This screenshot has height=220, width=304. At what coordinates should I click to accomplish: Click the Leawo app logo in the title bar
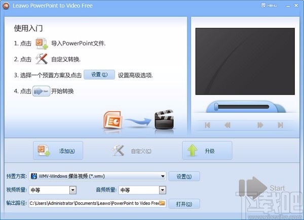click(x=6, y=6)
